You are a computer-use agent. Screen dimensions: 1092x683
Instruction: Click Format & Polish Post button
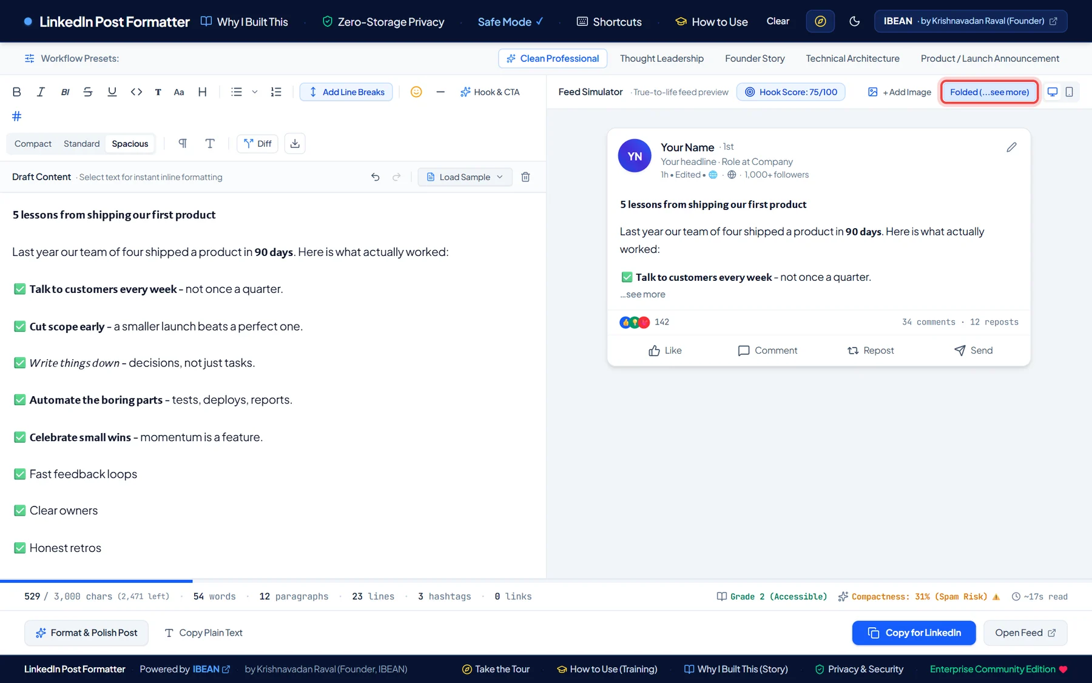tap(86, 633)
